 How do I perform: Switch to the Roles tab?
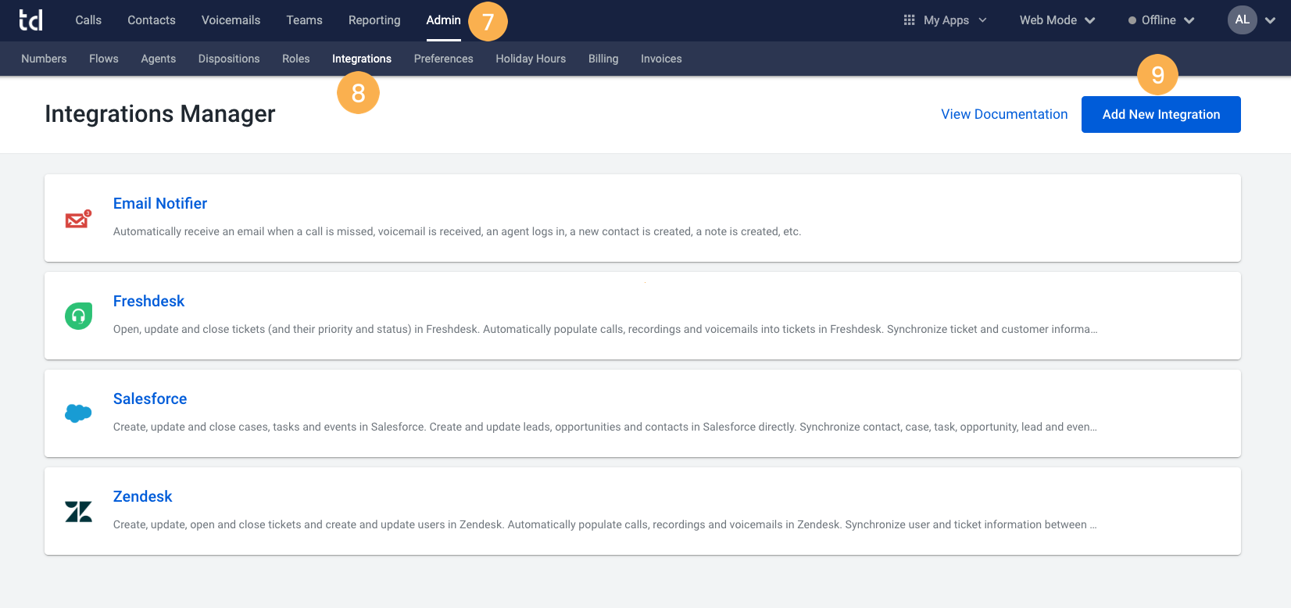296,59
